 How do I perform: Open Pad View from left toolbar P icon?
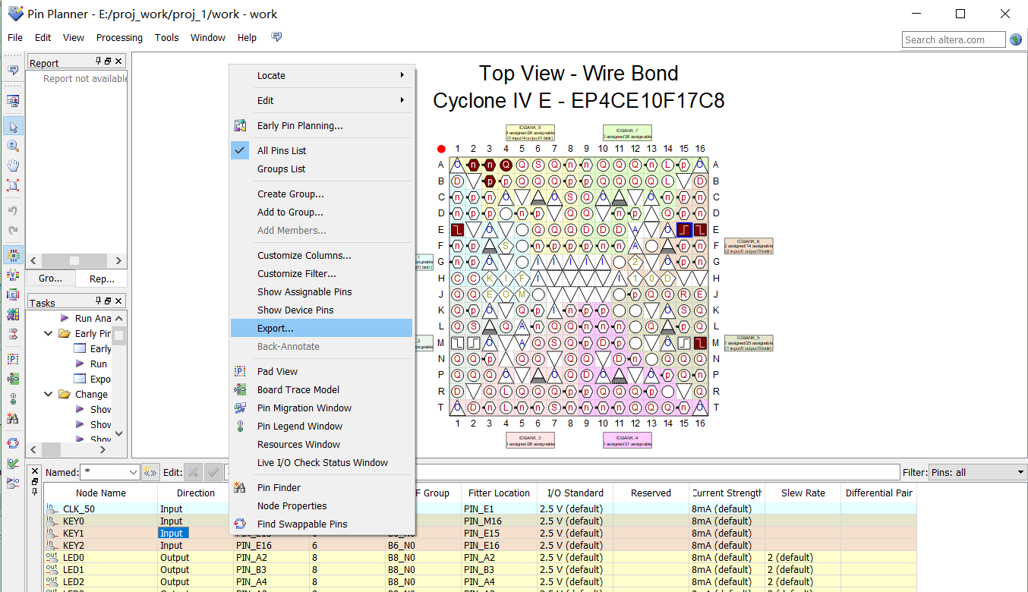pyautogui.click(x=13, y=358)
